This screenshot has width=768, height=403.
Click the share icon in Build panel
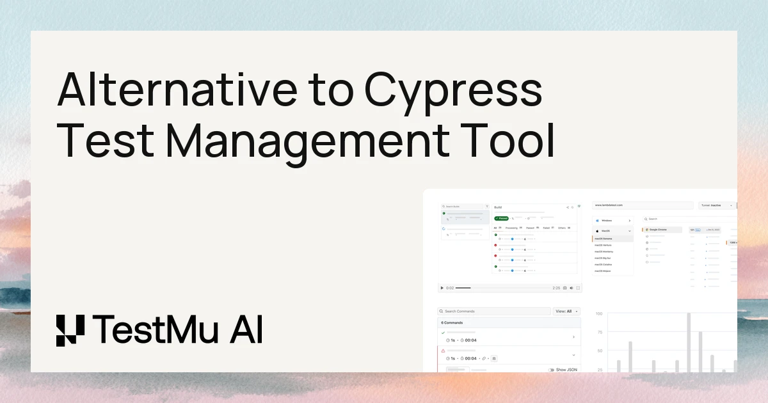coord(567,207)
